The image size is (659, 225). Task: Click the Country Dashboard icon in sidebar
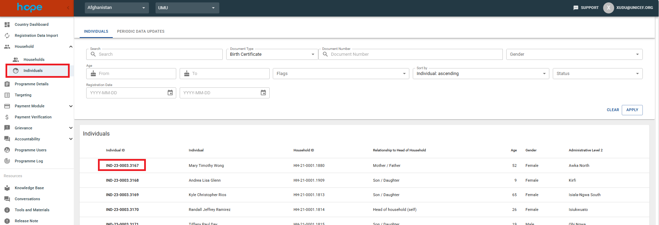tap(7, 24)
